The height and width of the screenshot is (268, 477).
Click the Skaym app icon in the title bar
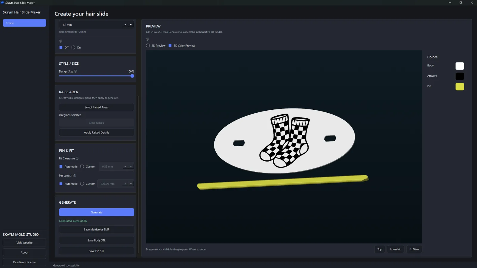point(2,3)
